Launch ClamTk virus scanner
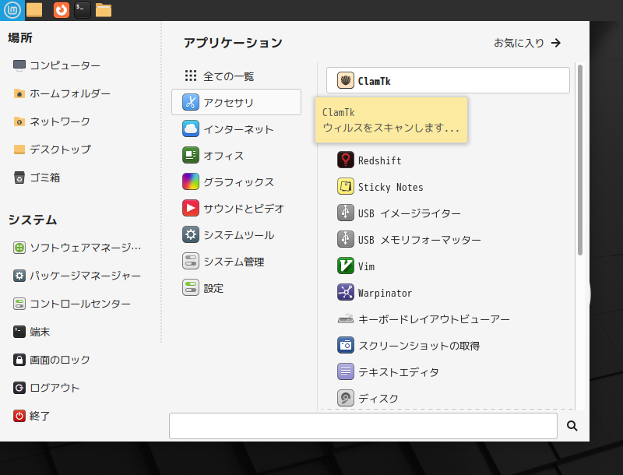This screenshot has height=475, width=623. [x=448, y=81]
